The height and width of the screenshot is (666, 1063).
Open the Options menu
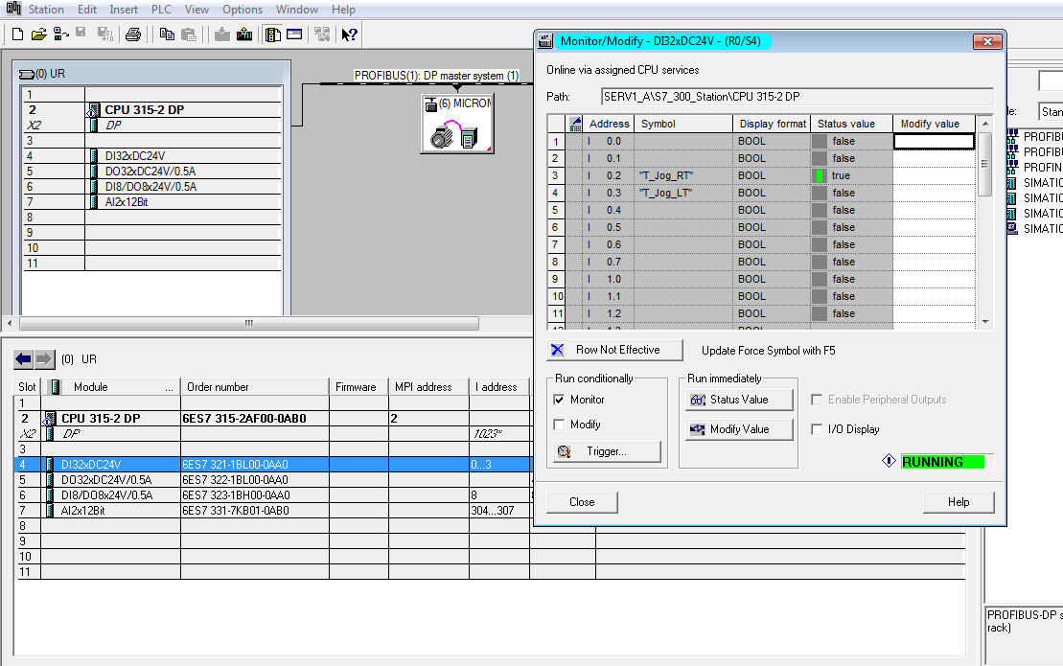(x=242, y=10)
